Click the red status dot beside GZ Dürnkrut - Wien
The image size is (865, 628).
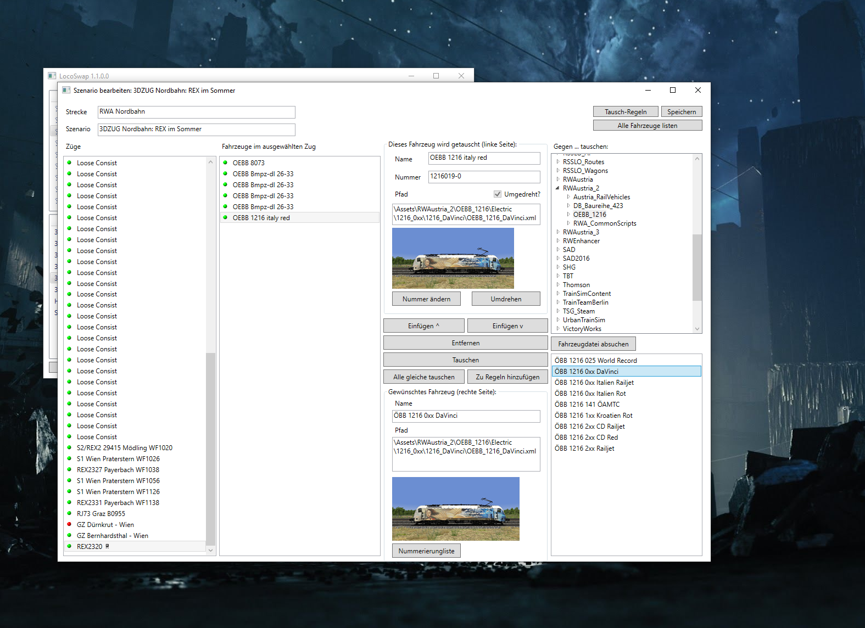click(x=69, y=524)
